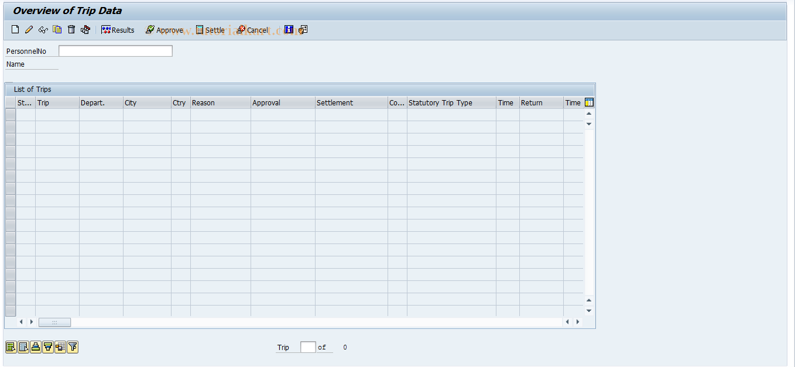Image resolution: width=795 pixels, height=367 pixels.
Task: Click the Cancel trip button
Action: tap(252, 30)
